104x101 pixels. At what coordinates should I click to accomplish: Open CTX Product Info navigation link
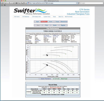36,17
